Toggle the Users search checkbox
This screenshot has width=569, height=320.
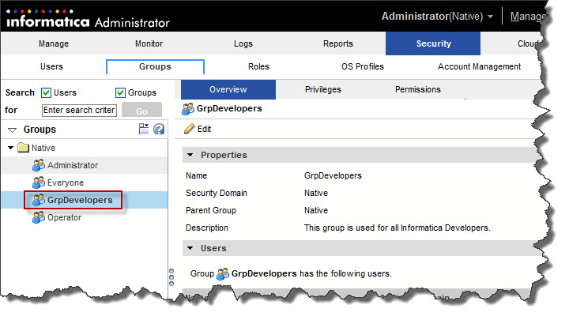pos(46,92)
